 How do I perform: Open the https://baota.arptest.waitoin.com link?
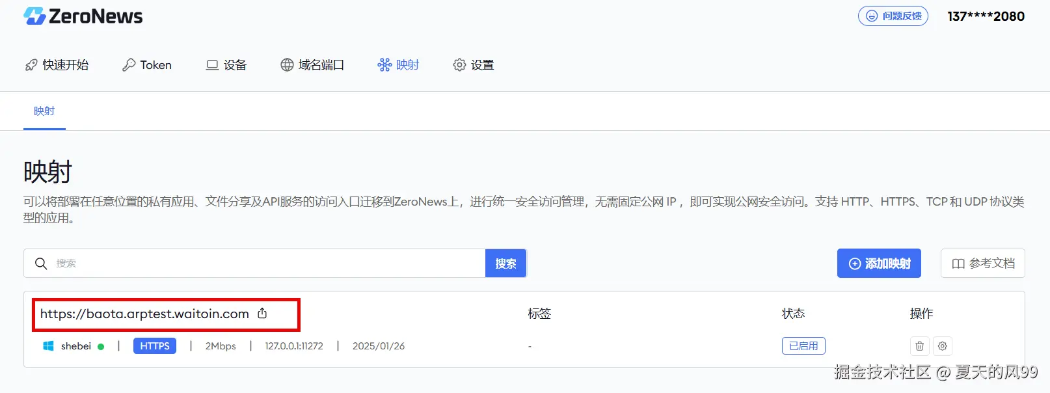pyautogui.click(x=144, y=314)
